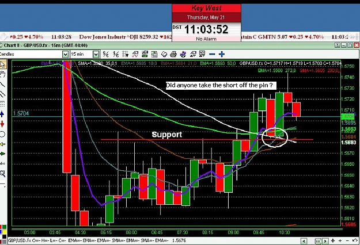This screenshot has width=360, height=245.
Task: Open the blue print-preview icon
Action: coord(183,54)
